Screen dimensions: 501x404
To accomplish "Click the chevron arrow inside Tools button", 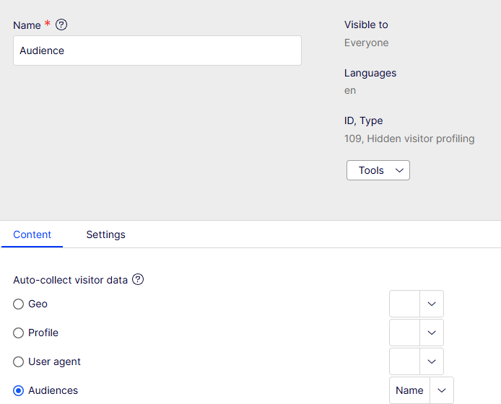I will point(399,170).
